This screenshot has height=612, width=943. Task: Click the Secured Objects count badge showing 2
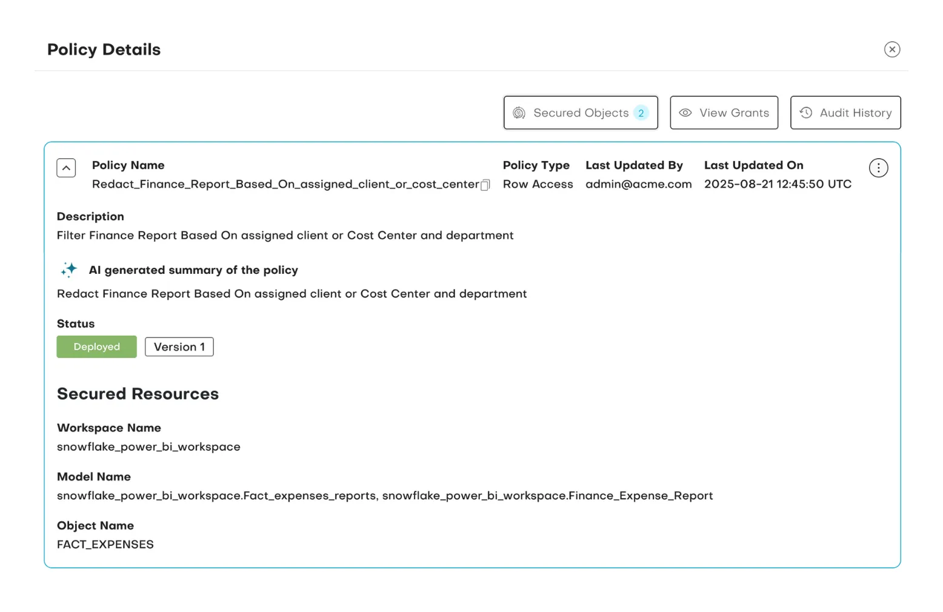pos(641,113)
